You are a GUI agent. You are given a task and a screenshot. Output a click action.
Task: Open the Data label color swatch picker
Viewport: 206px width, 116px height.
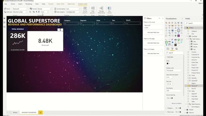pos(168,63)
